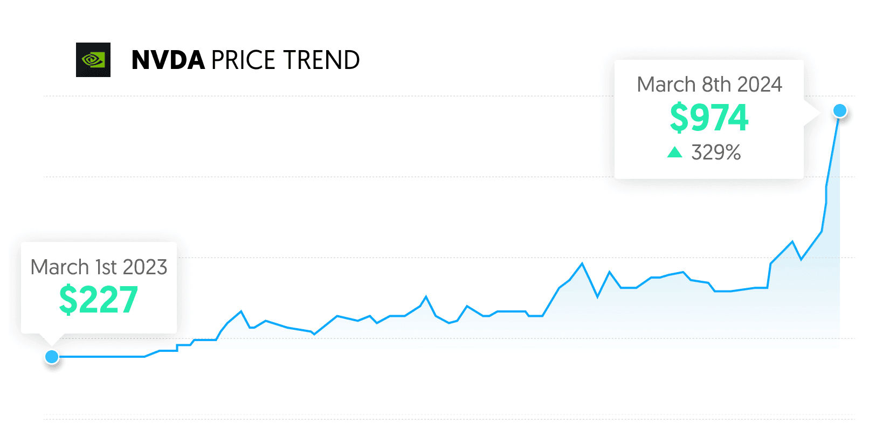The width and height of the screenshot is (869, 444).
Task: Click the Nvidia logo icon
Action: [x=93, y=60]
